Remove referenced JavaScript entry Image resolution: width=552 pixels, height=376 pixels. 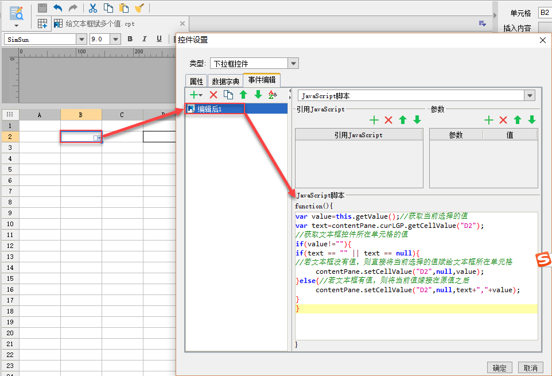point(388,120)
